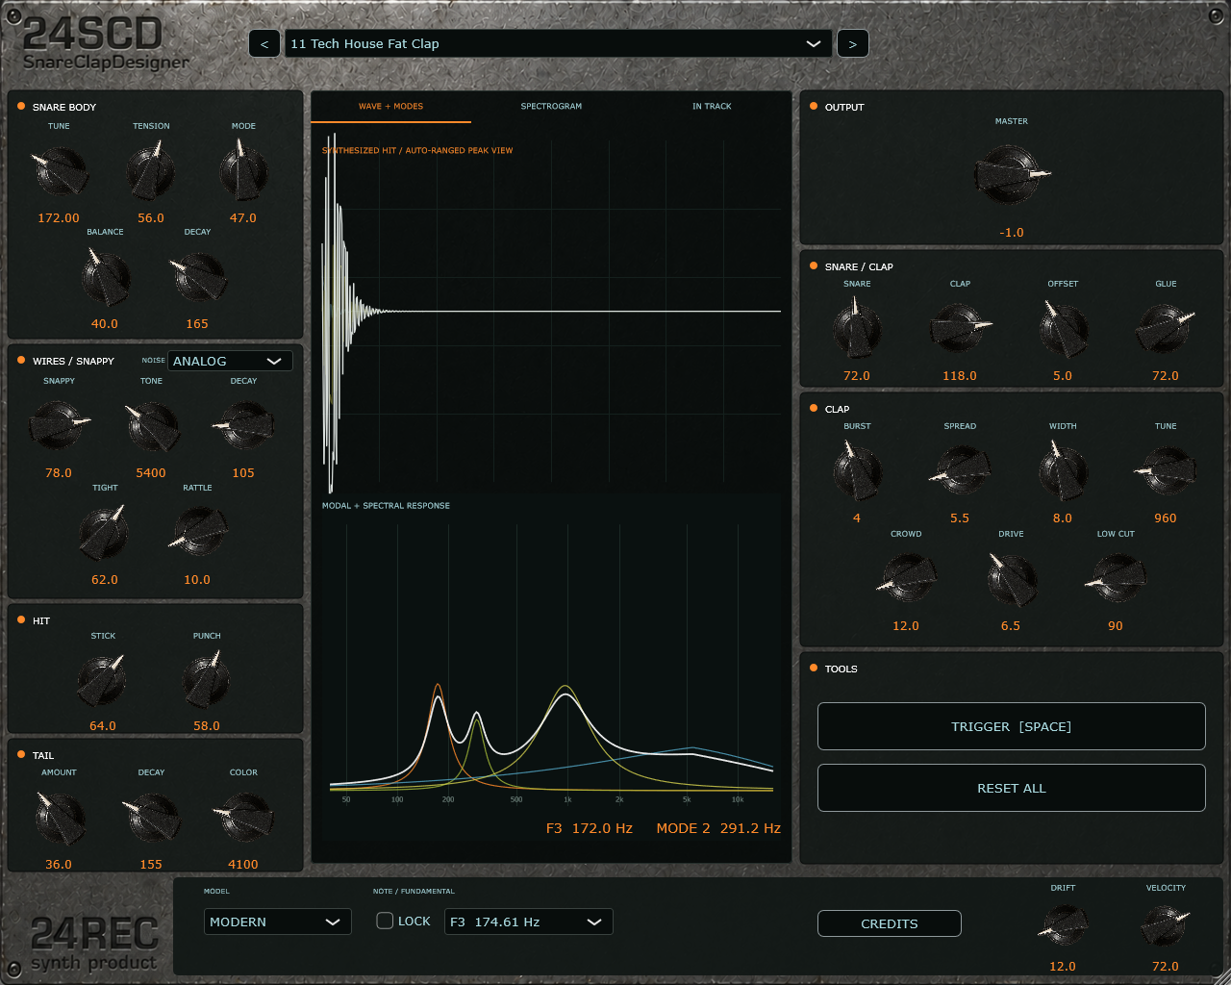Click the Hit Stick knob
Screen dimensions: 1231x985
(103, 679)
